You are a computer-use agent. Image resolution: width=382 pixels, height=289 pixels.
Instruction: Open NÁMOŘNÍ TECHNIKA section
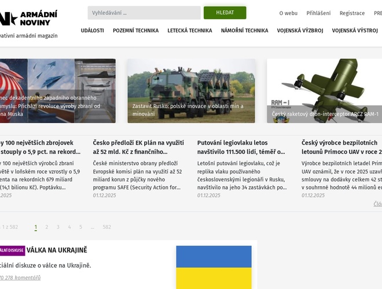click(x=244, y=31)
